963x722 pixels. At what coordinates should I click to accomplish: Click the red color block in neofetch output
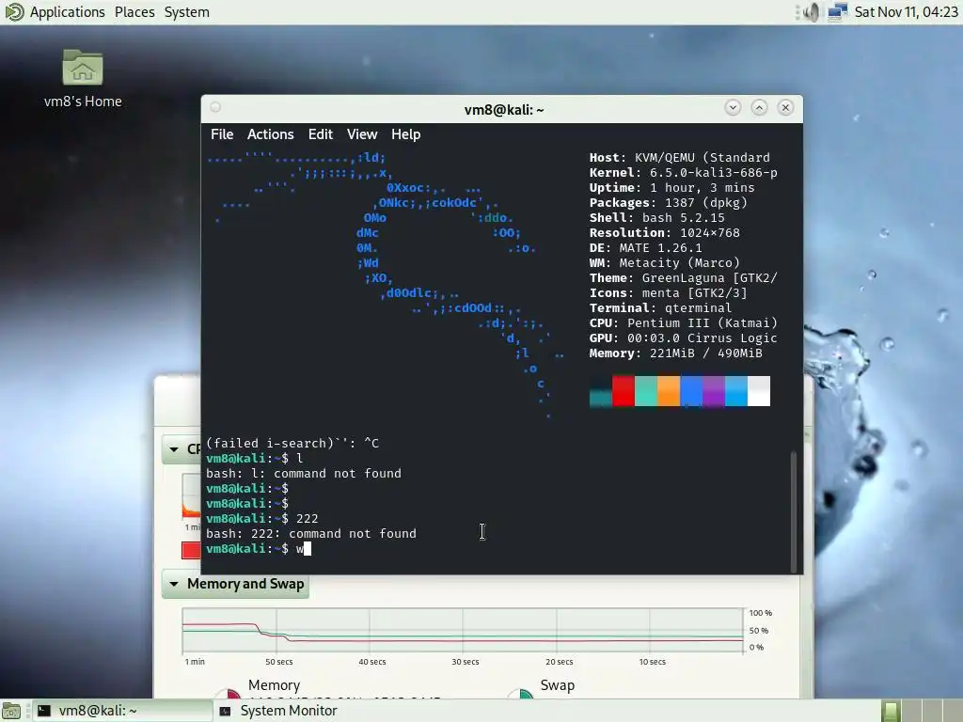click(623, 391)
